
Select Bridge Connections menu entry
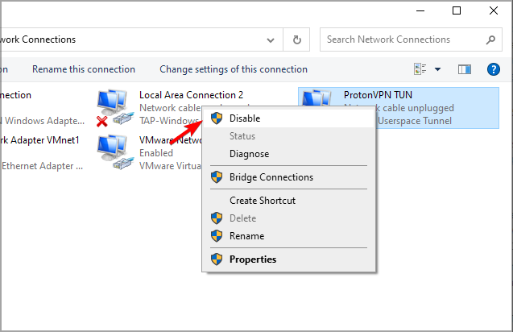[271, 177]
